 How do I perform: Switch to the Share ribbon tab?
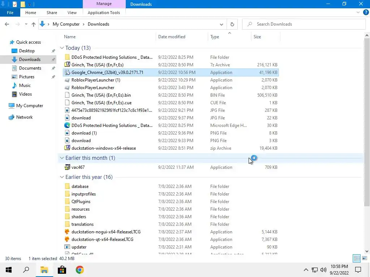tap(52, 13)
